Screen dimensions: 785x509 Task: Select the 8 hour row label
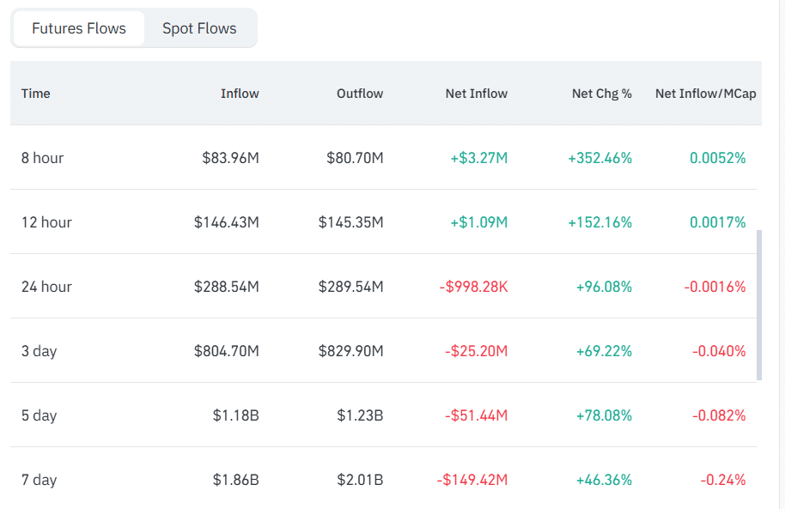[43, 158]
